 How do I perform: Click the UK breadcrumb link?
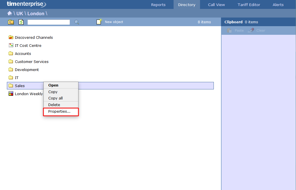[x=20, y=14]
